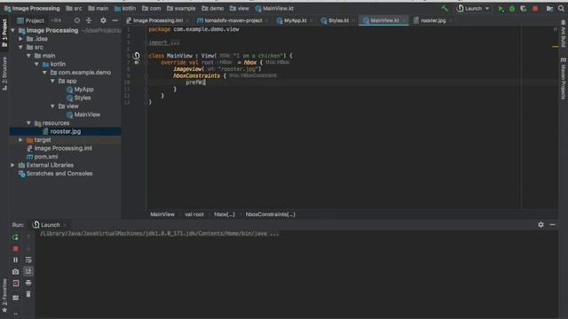This screenshot has height=319, width=568.
Task: Run with coverage from the top toolbar
Action: [x=523, y=9]
